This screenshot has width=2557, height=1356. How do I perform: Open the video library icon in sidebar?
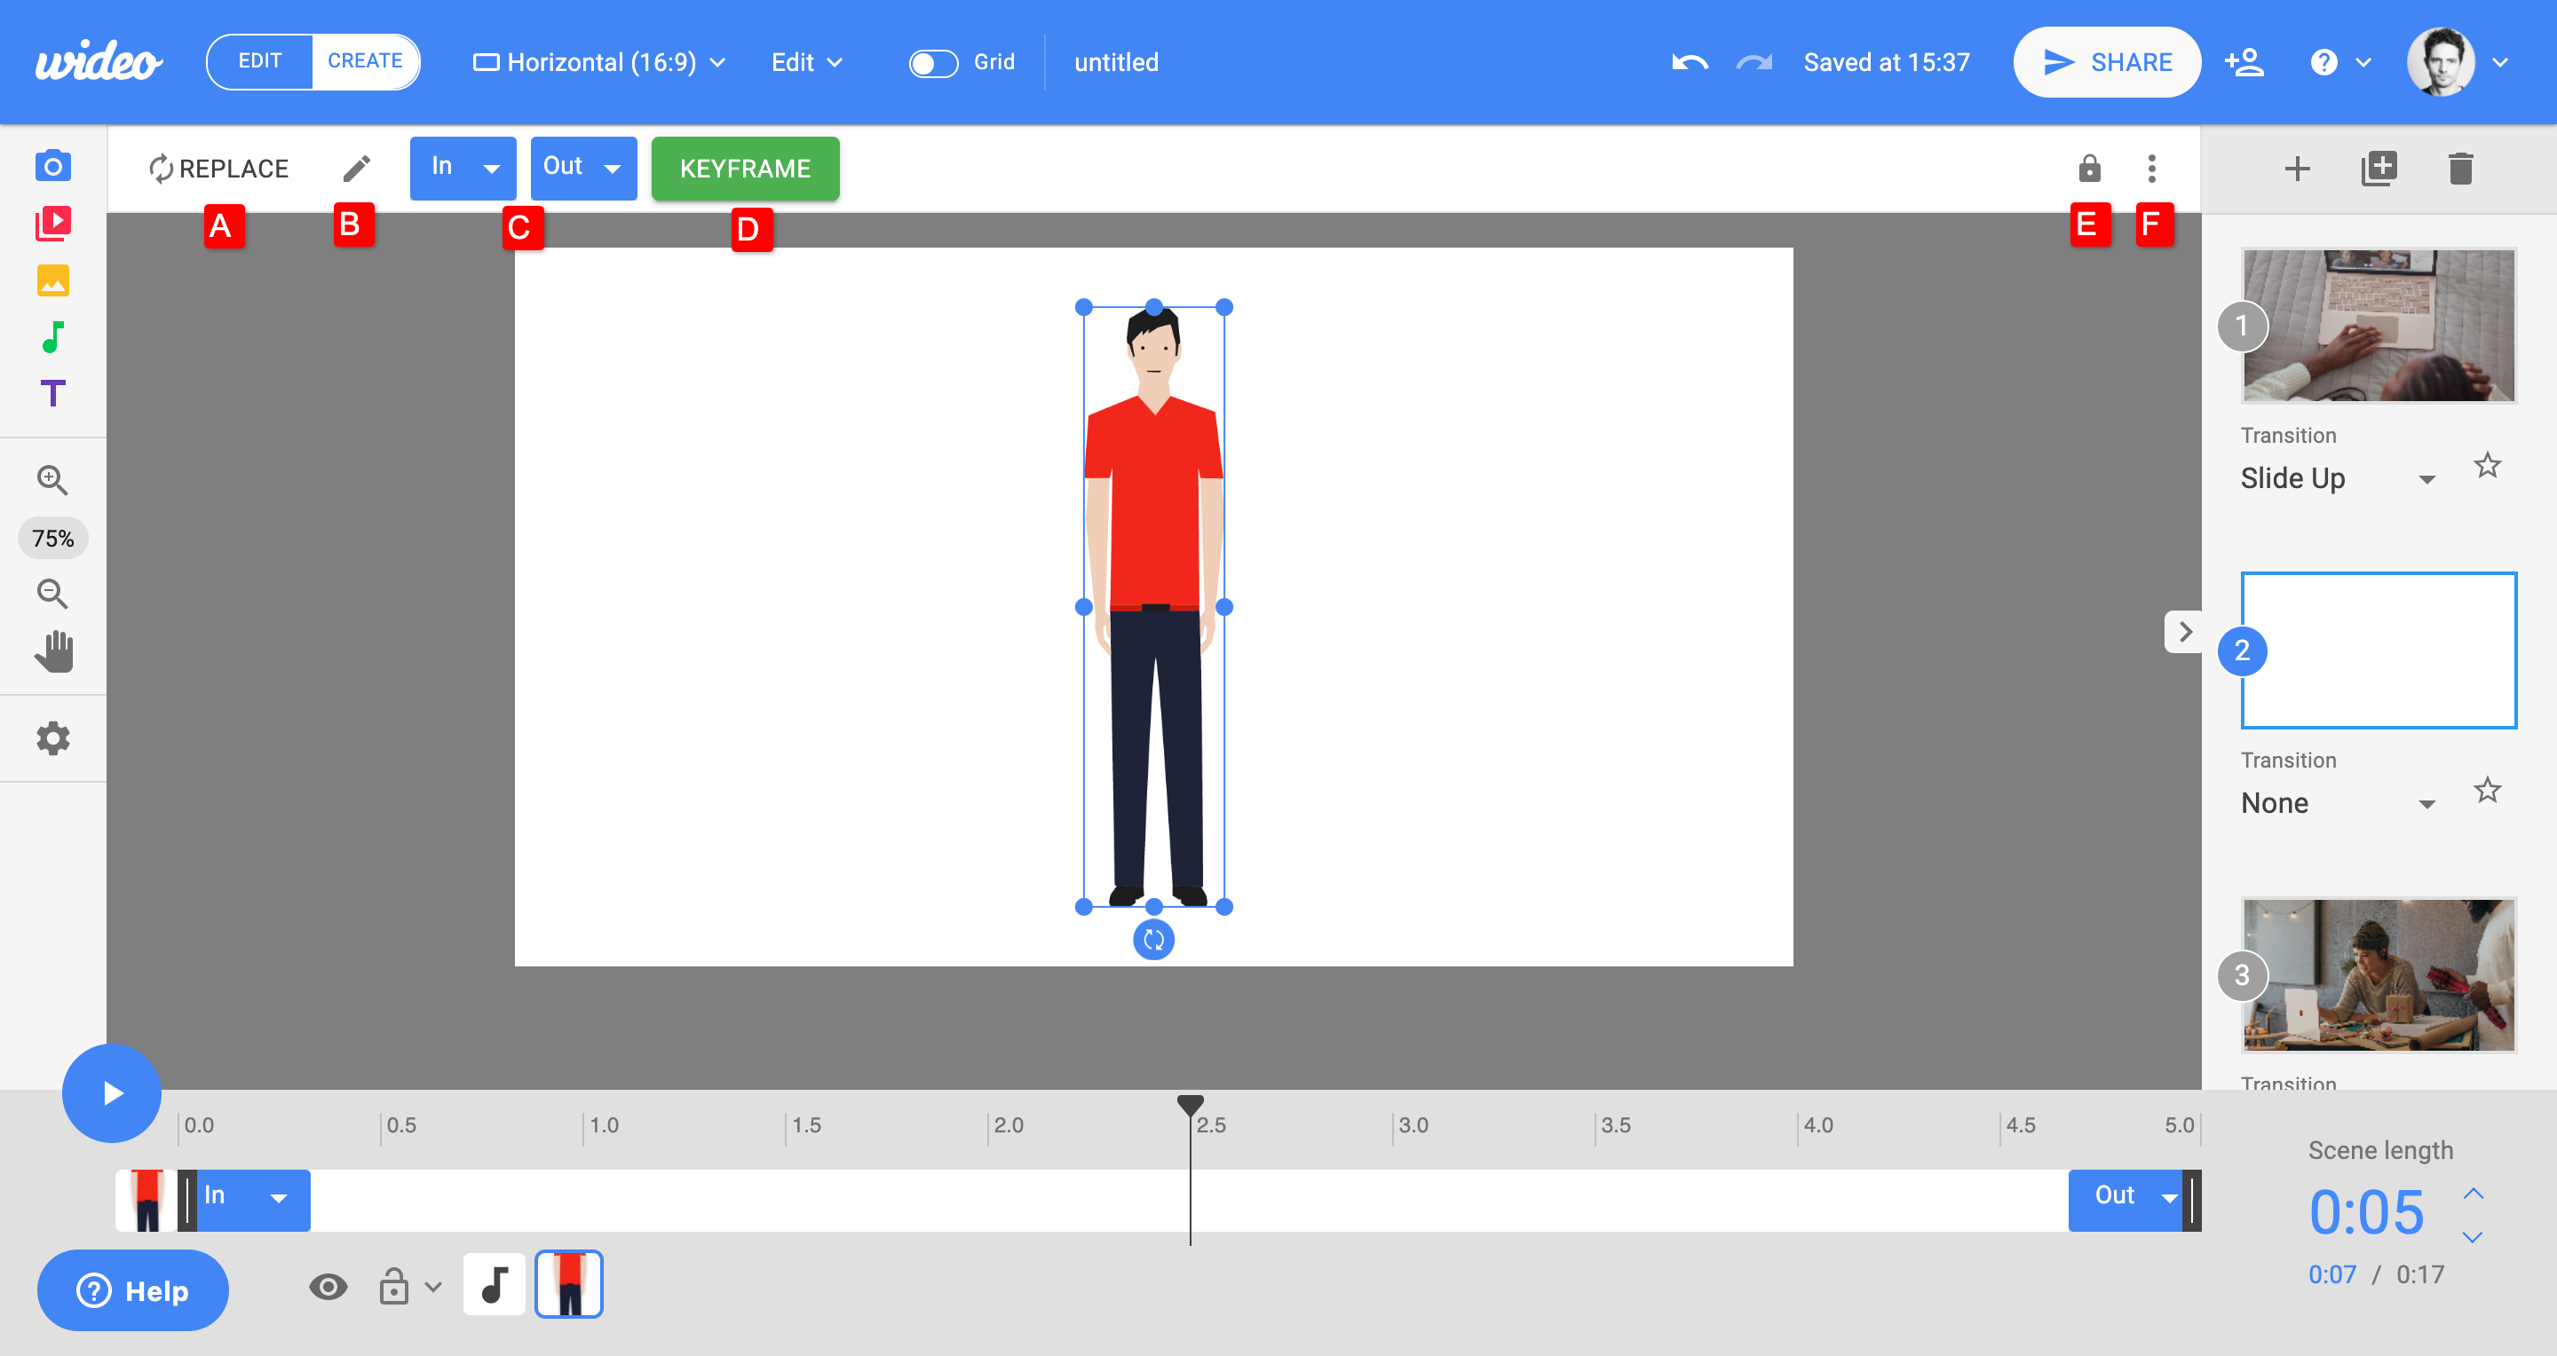coord(52,223)
